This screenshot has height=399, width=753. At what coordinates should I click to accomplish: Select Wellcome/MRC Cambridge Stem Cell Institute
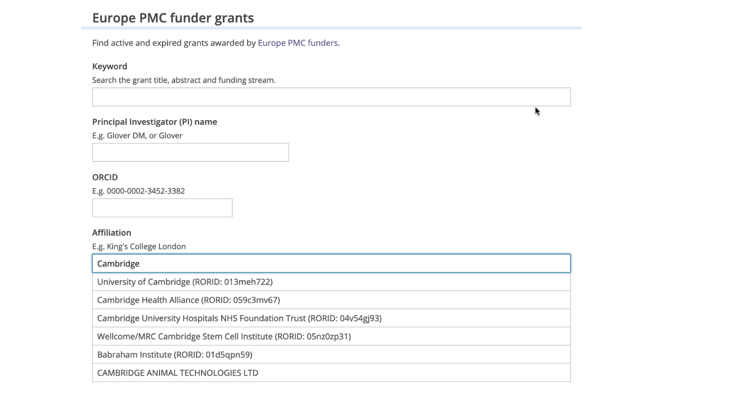click(x=331, y=336)
